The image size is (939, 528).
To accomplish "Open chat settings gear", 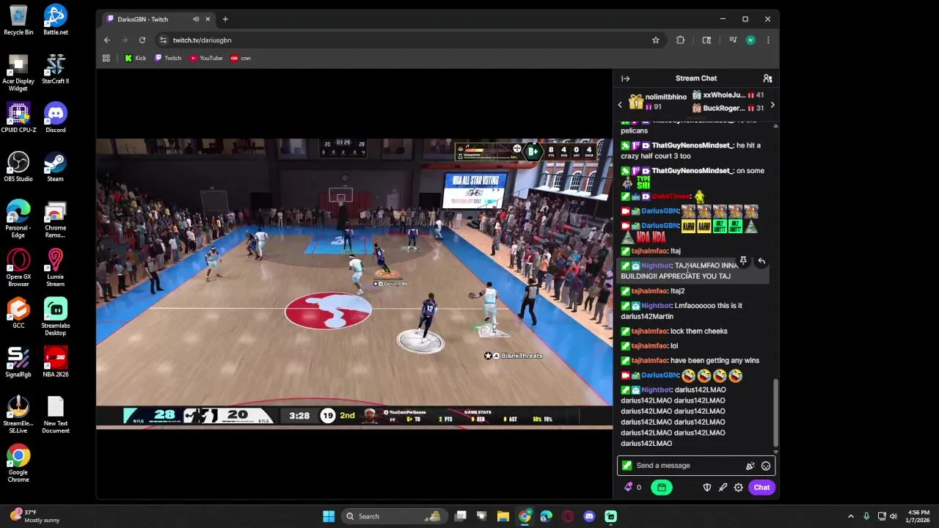I will pyautogui.click(x=738, y=487).
